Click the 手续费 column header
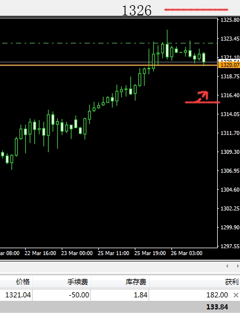The image size is (240, 322). [x=78, y=282]
